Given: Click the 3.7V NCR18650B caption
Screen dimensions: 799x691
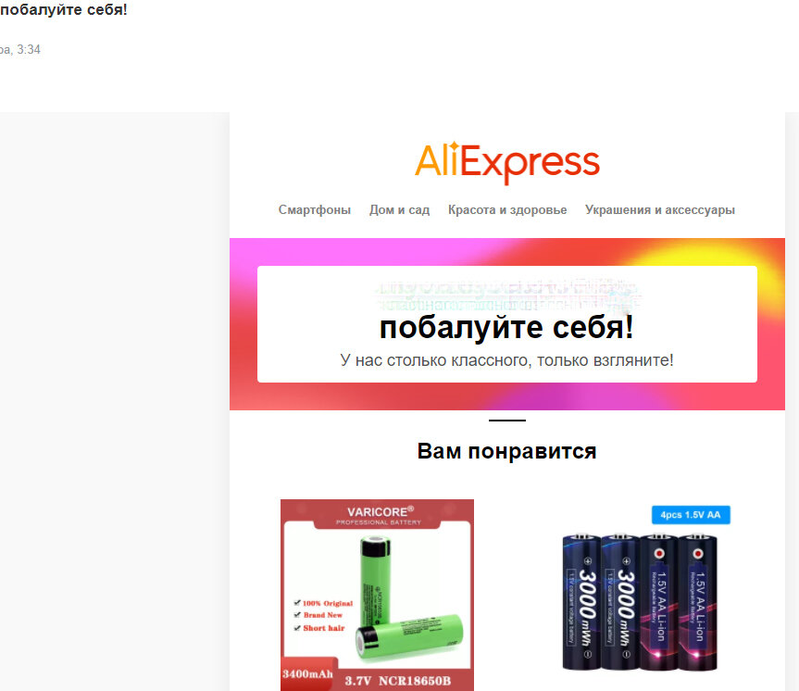Looking at the screenshot, I should pyautogui.click(x=398, y=681).
